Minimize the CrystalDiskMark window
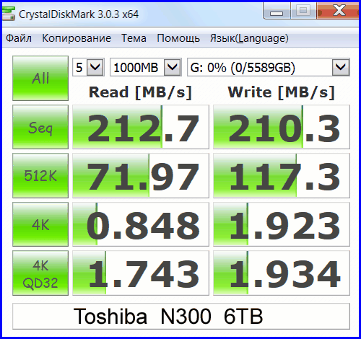Screen dimensions: 361x339 coord(277,11)
